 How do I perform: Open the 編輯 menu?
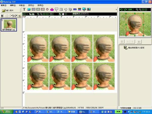(13, 5)
